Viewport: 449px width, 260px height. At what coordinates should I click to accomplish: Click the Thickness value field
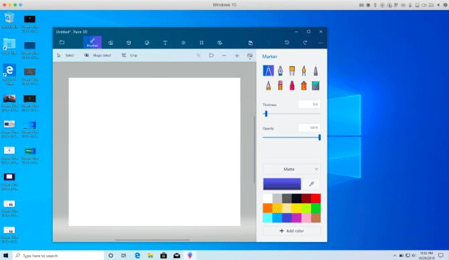pos(309,105)
